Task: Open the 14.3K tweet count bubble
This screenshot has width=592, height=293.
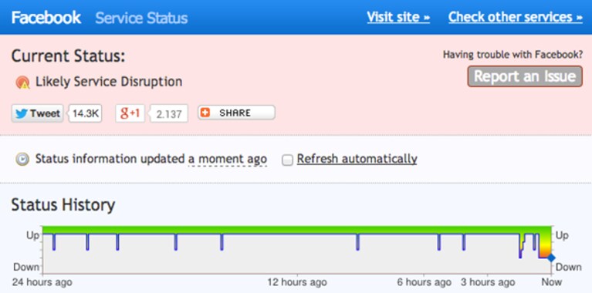Action: [86, 113]
